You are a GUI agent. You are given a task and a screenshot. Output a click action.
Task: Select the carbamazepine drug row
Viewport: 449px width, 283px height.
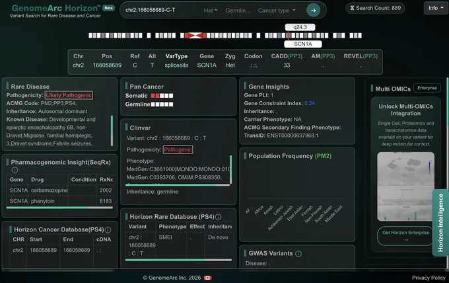coord(59,190)
